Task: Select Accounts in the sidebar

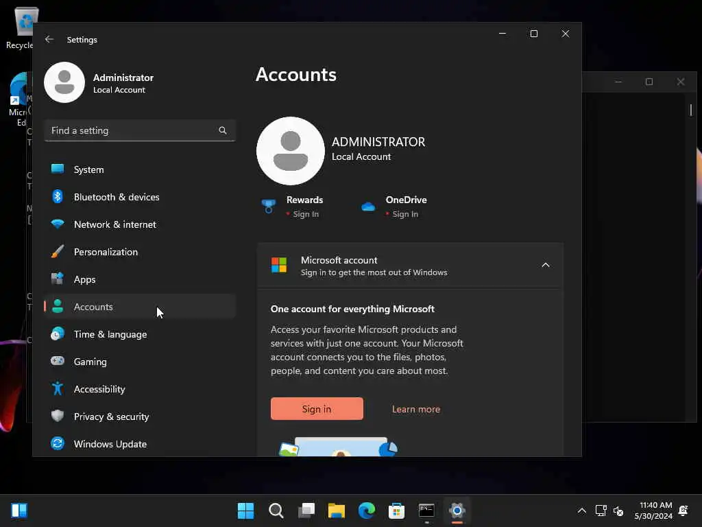Action: click(x=140, y=307)
